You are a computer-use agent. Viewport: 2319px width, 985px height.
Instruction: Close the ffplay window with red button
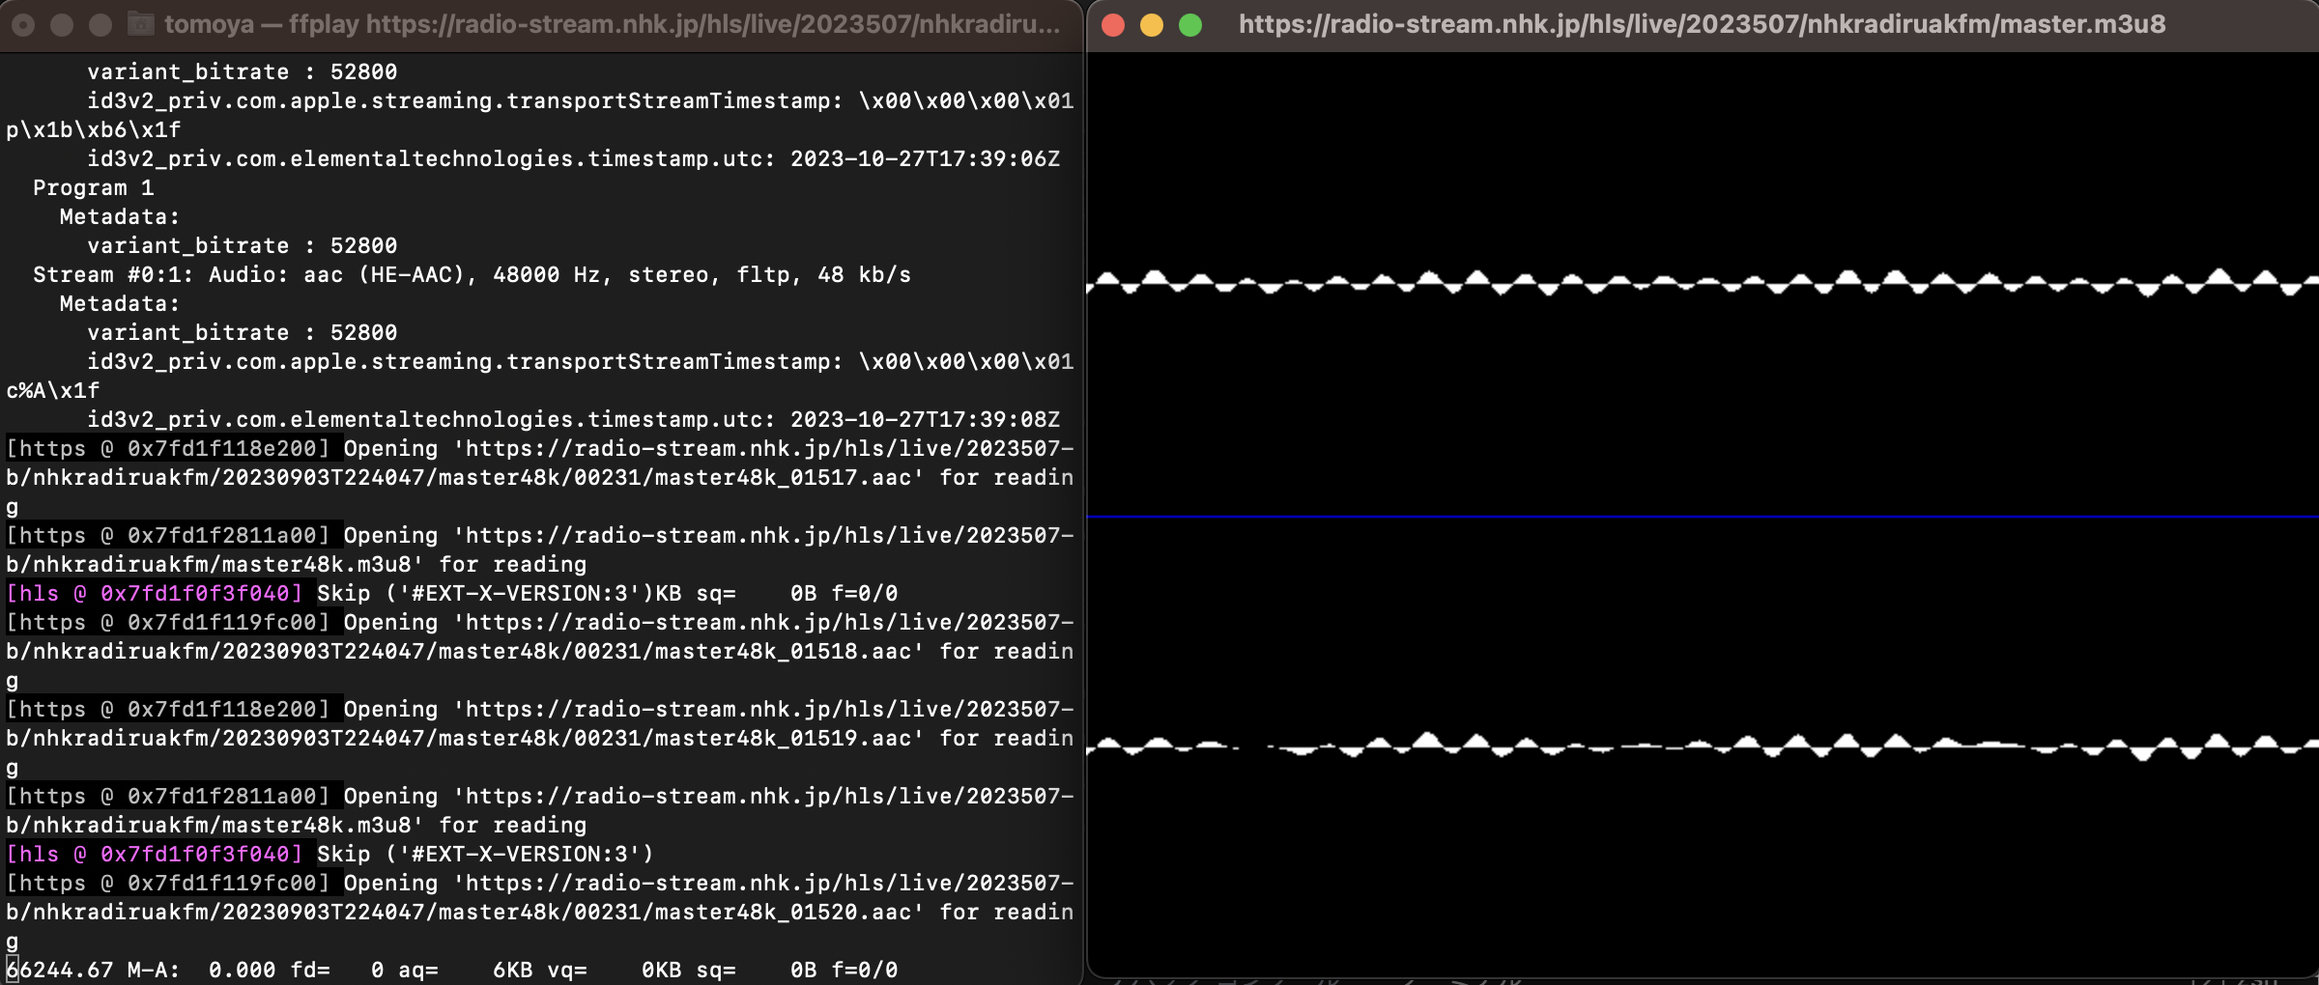tap(1113, 25)
